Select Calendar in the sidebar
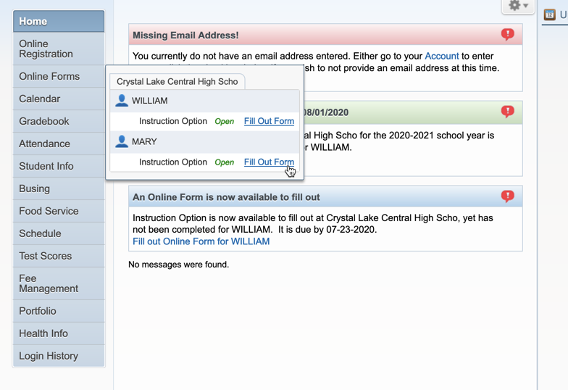Image resolution: width=568 pixels, height=390 pixels. click(x=59, y=99)
